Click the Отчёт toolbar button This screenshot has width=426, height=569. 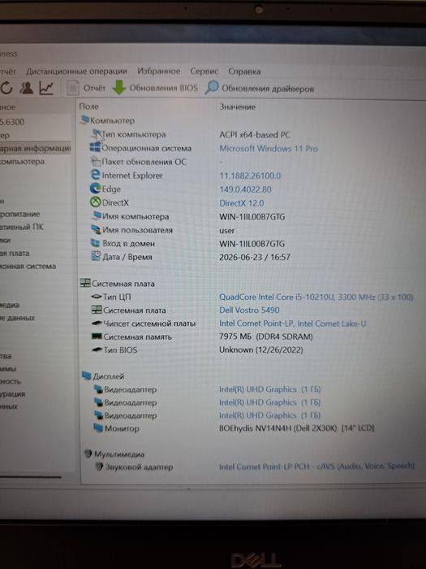pos(87,88)
